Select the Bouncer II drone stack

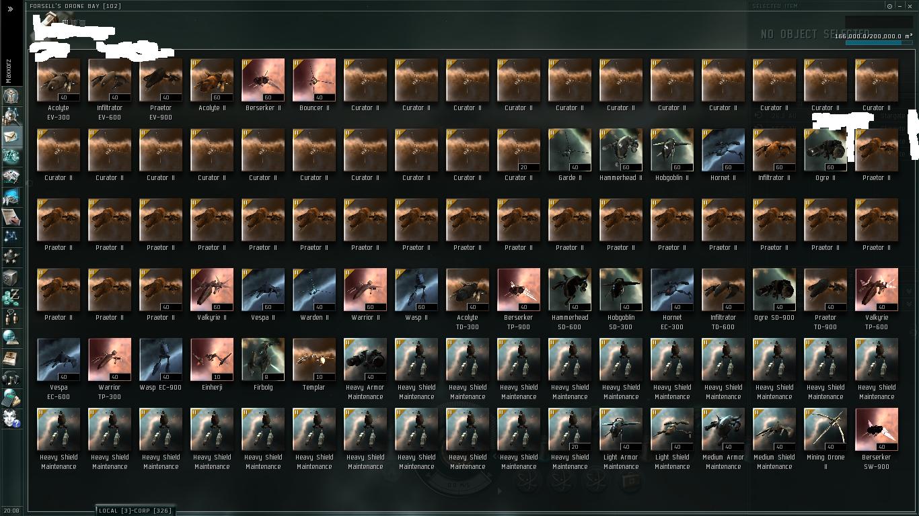click(314, 85)
